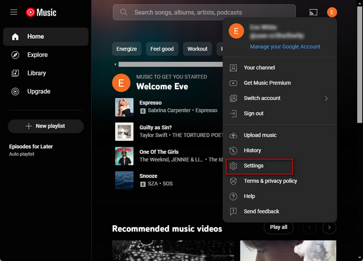Click the large avatar in account menu
This screenshot has width=363, height=261.
[236, 31]
